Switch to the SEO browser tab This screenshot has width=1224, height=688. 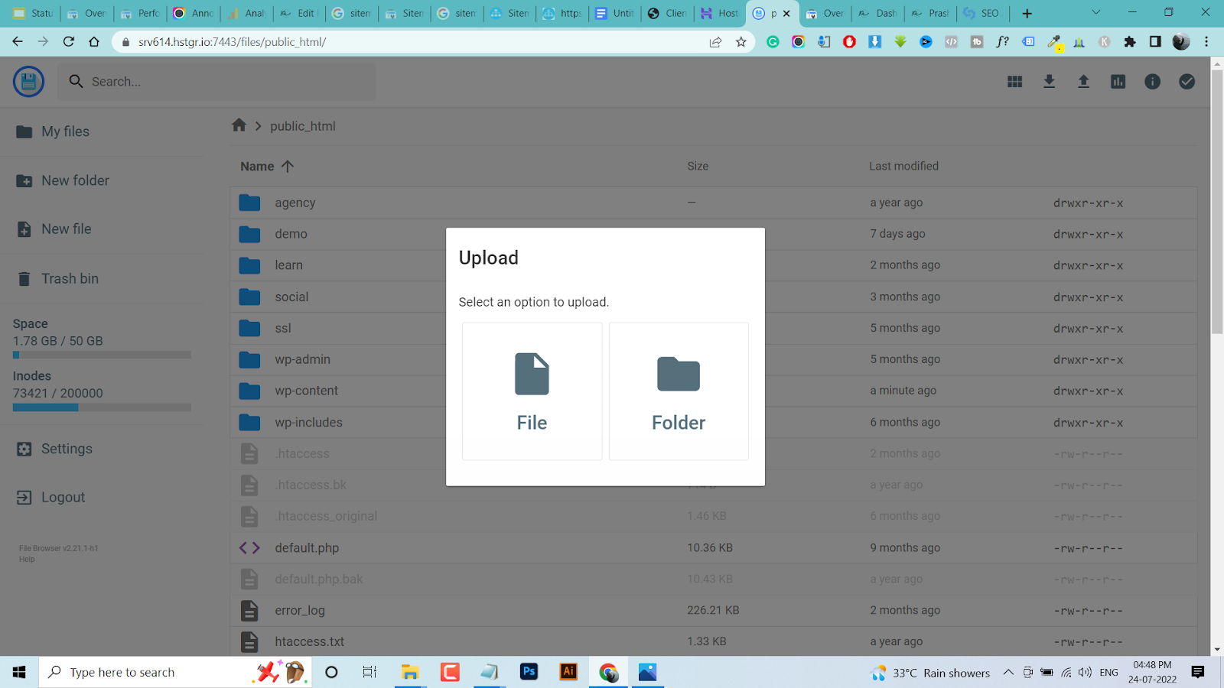(x=981, y=13)
